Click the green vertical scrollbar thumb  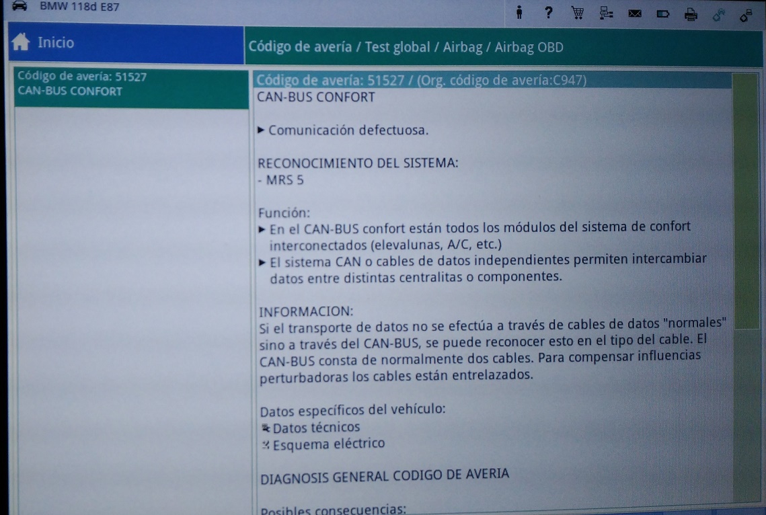pyautogui.click(x=744, y=202)
